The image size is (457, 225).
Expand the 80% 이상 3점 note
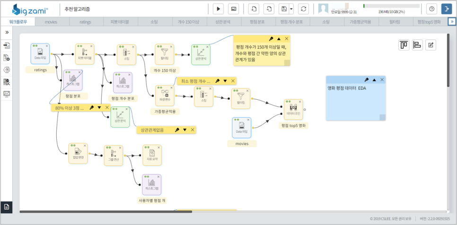click(99, 108)
